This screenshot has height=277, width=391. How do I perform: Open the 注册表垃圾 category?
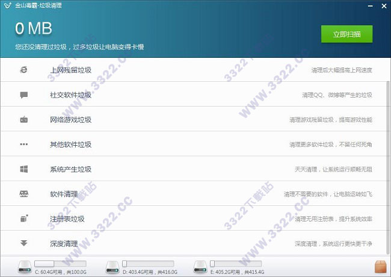click(194, 218)
